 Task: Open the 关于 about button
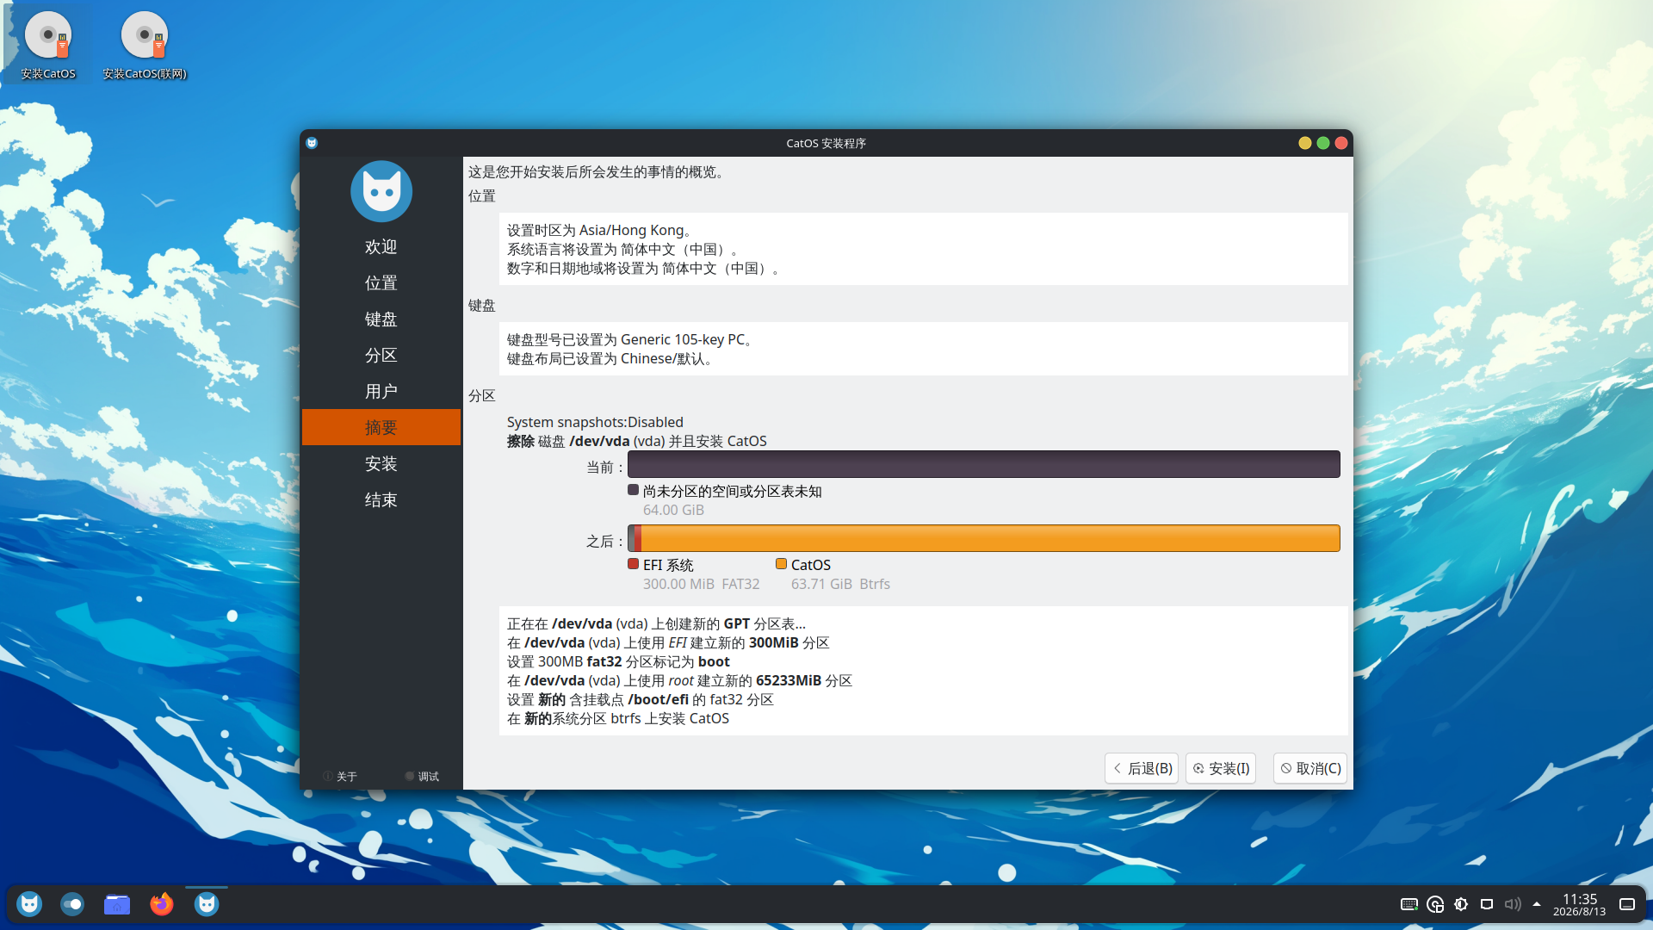pos(340,777)
